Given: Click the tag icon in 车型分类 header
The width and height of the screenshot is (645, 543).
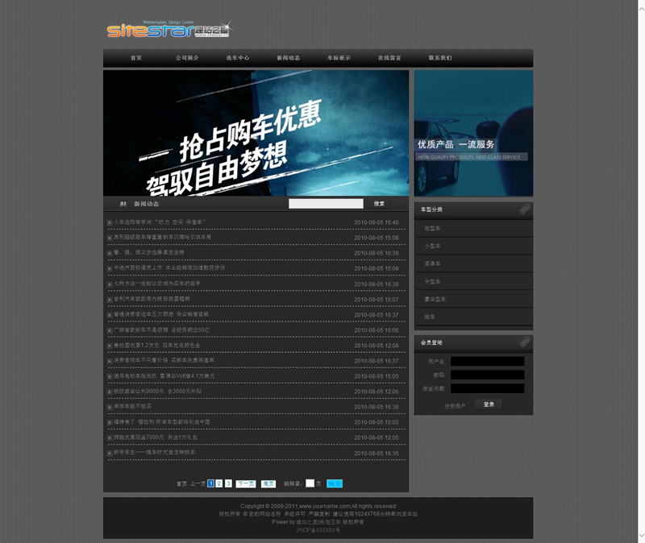Looking at the screenshot, I should (524, 209).
